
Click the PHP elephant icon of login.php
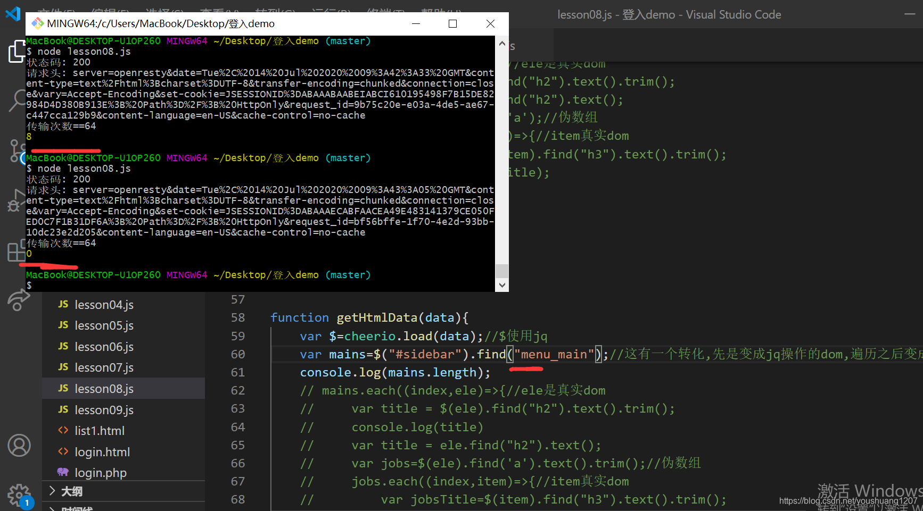pos(63,472)
